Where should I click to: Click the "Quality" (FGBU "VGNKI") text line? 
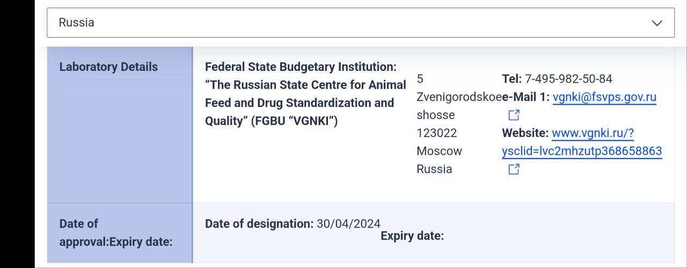[271, 121]
